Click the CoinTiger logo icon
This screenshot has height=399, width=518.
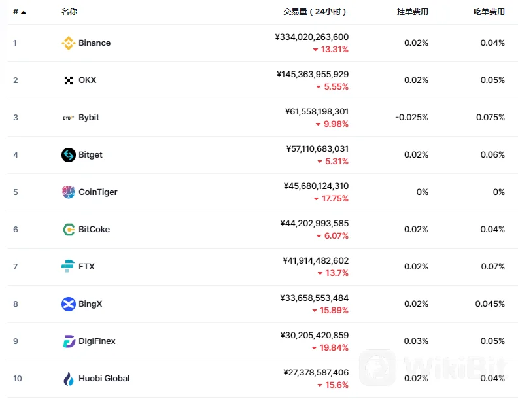[x=69, y=192]
